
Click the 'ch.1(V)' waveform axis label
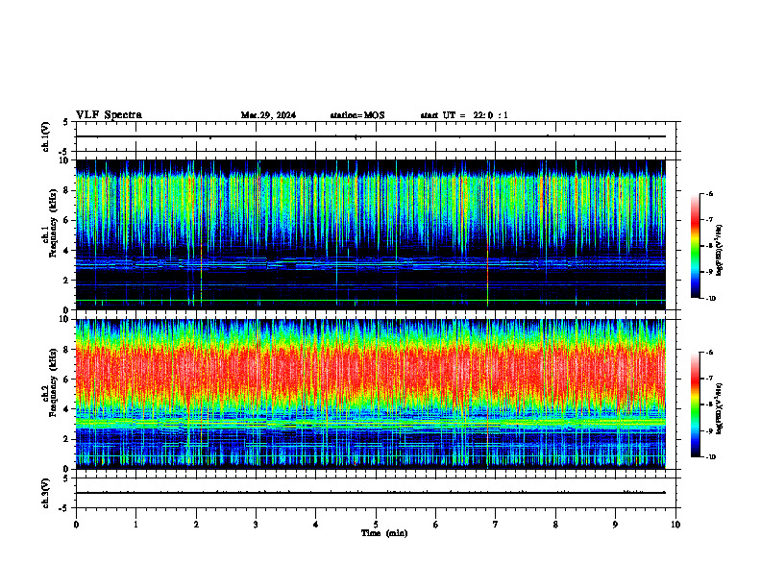(46, 136)
